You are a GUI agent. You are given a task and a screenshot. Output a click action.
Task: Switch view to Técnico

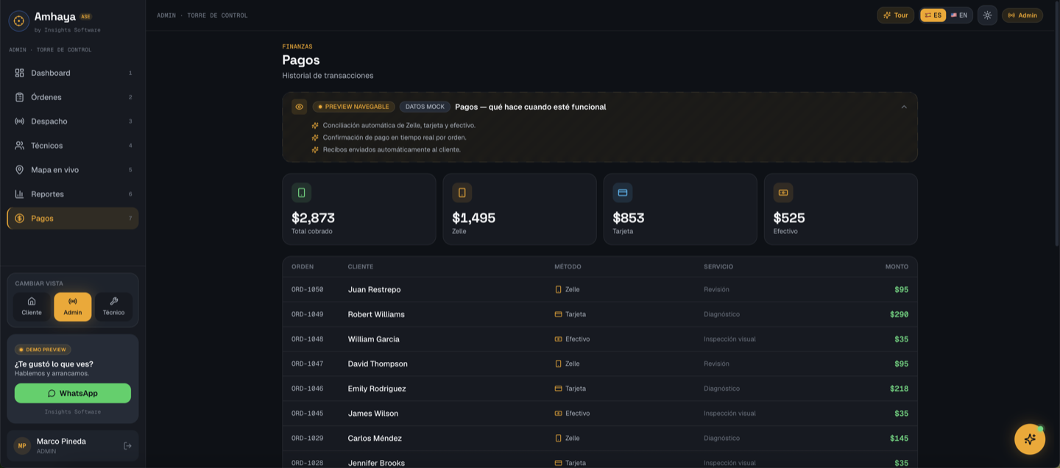coord(114,307)
